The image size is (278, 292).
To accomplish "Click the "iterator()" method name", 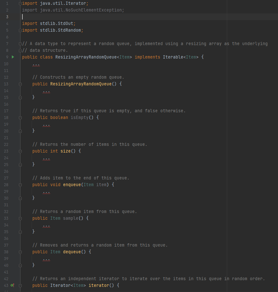I will point(101,285).
